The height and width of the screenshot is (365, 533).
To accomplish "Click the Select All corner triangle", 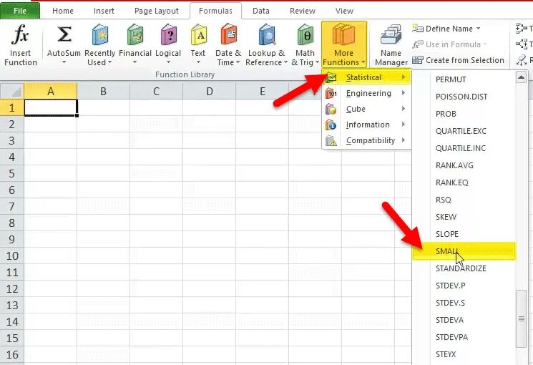I will (12, 91).
